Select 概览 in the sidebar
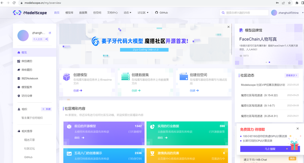Image resolution: width=304 pixels, height=163 pixels. tap(35, 52)
